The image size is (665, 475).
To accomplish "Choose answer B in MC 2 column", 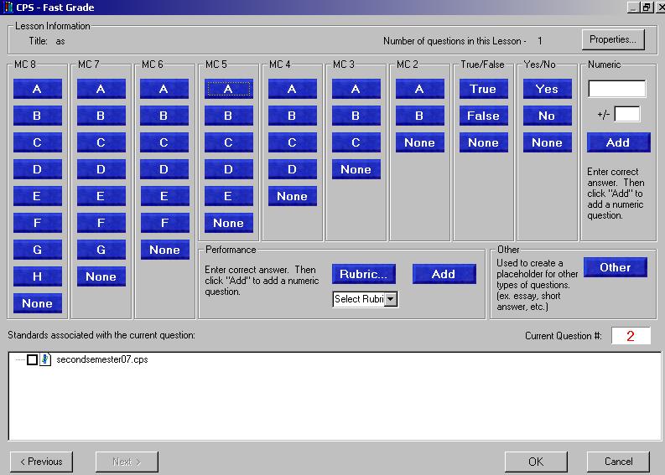I will [x=420, y=116].
